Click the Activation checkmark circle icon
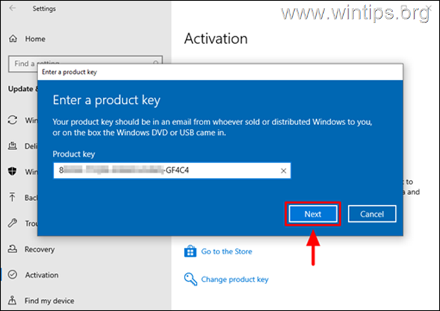This screenshot has height=311, width=440. (13, 274)
